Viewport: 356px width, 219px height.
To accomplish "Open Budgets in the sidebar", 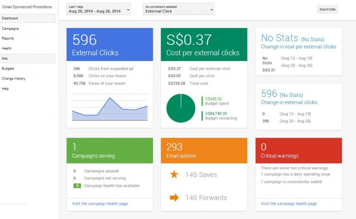I will [x=8, y=68].
